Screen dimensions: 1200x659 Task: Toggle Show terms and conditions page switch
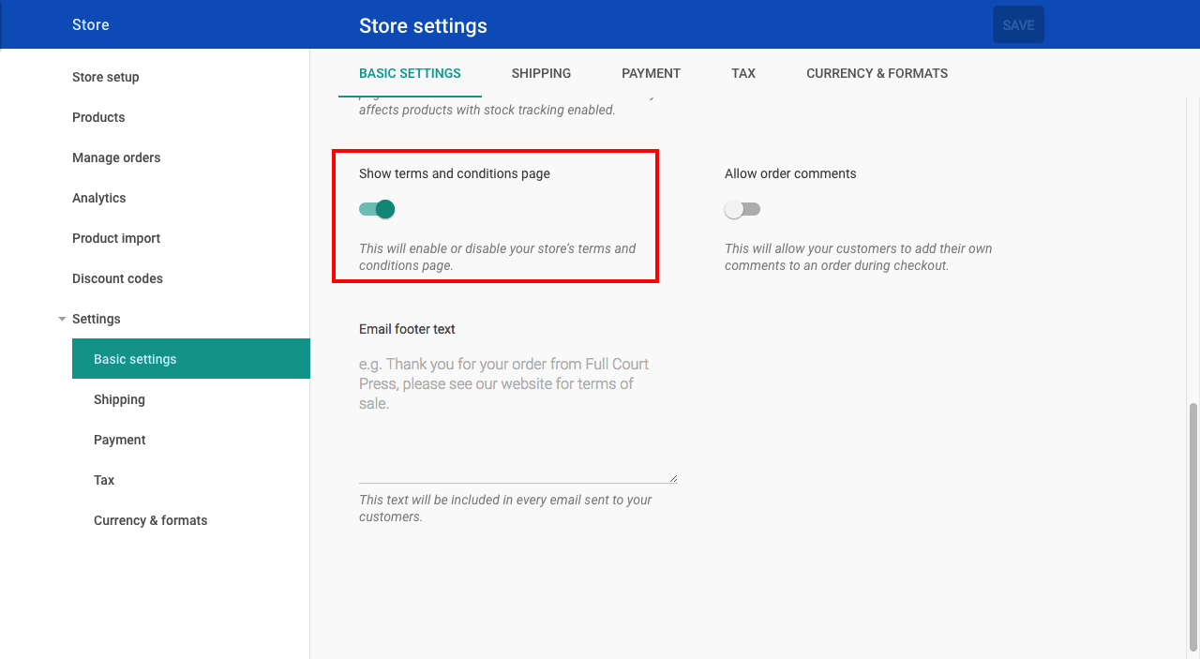(x=377, y=209)
